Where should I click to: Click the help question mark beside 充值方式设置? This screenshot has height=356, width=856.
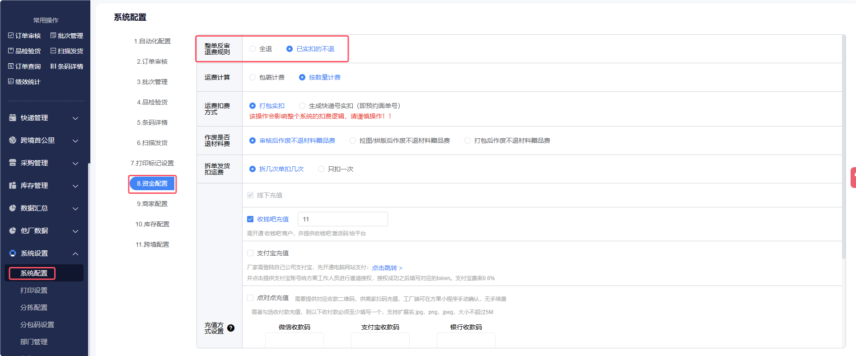coord(231,328)
